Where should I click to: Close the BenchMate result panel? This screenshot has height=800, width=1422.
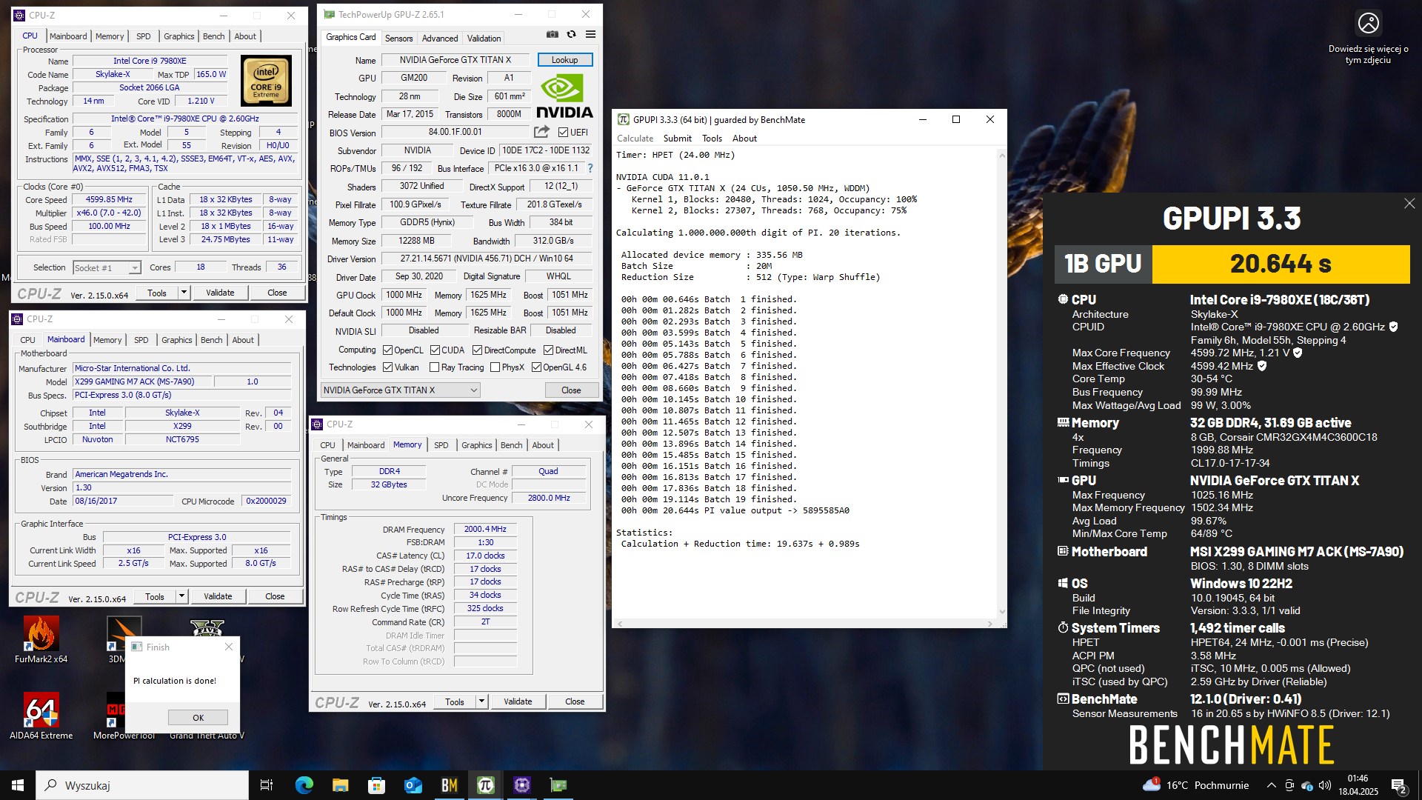pos(1409,204)
